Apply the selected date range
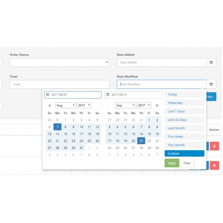 pos(172,163)
